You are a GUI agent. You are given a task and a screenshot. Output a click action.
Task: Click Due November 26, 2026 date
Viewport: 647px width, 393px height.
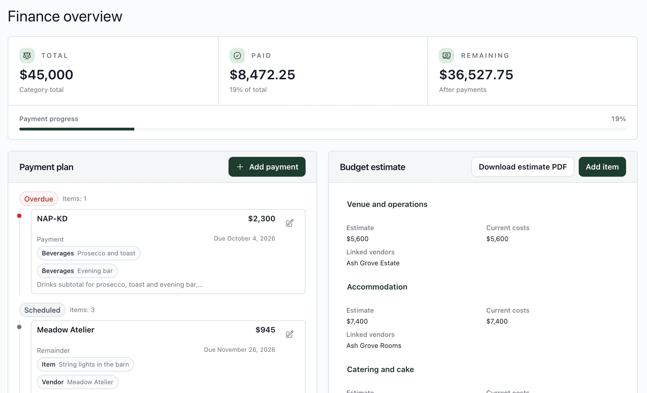[x=240, y=350]
